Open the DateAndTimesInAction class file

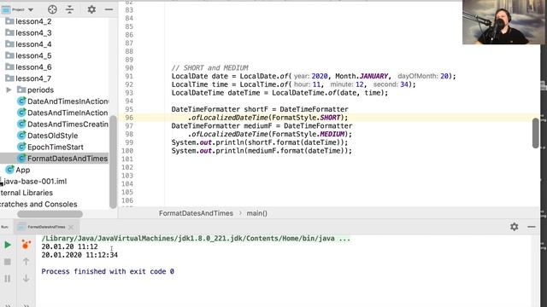(x=62, y=101)
